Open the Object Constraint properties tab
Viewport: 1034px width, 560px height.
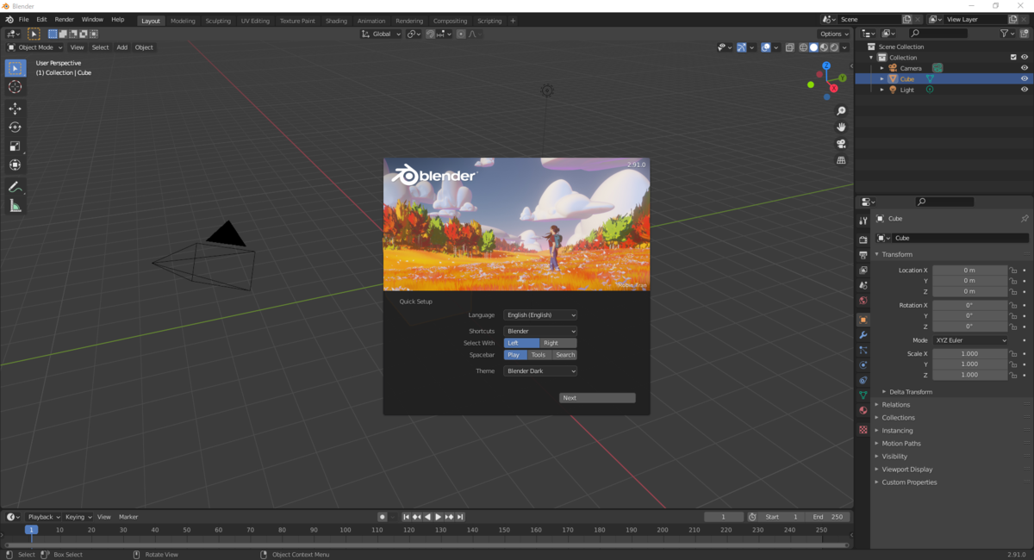(863, 380)
